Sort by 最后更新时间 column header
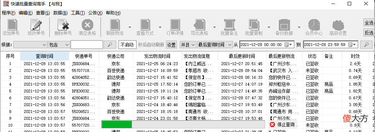375x132 pixels. (242, 56)
